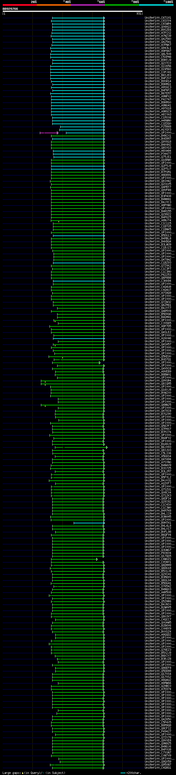The width and height of the screenshot is (176, 775).
Task: Click the cyan alignment bar for UniRef100_C6T1V1
Action: click(x=78, y=18)
